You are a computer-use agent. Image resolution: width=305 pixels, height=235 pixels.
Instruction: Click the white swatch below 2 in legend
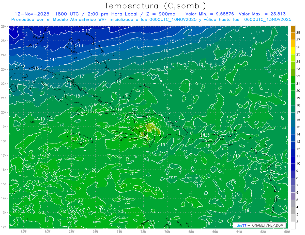[293, 225]
